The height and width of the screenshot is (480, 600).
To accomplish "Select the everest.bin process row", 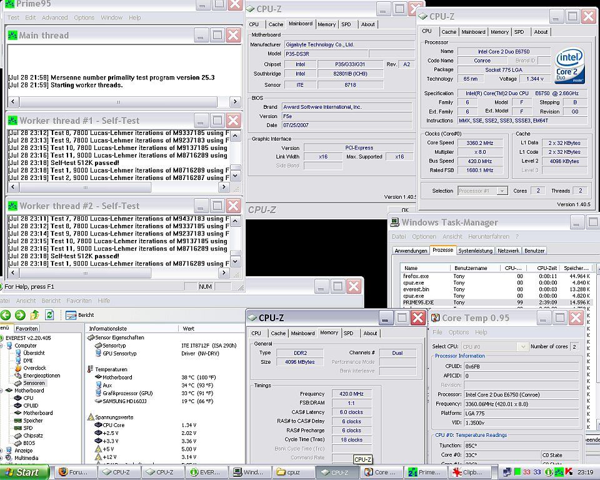I will tap(496, 289).
